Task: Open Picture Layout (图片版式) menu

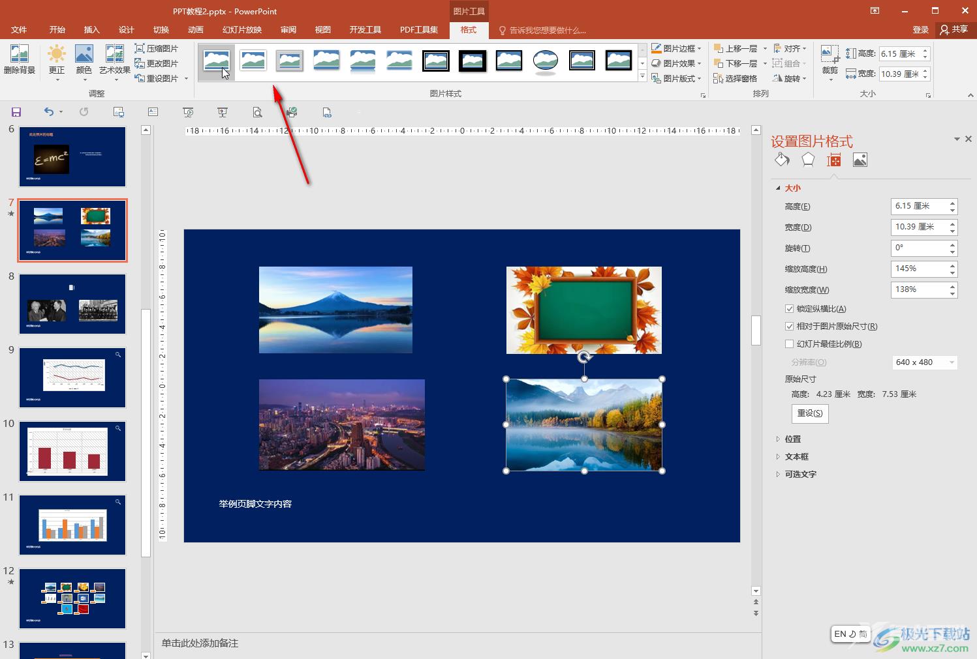Action: (x=676, y=78)
